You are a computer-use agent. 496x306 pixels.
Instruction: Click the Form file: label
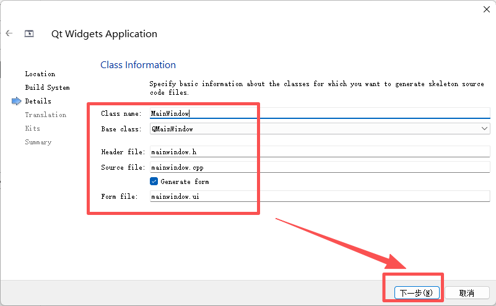[120, 196]
